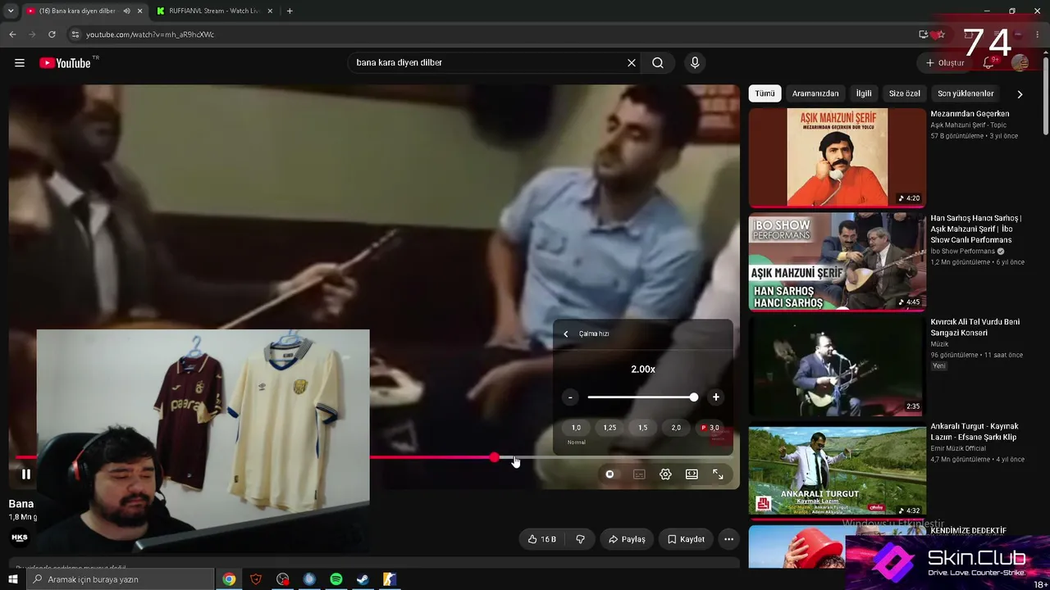This screenshot has width=1050, height=590.
Task: Select the Size özel filter chip
Action: point(905,93)
